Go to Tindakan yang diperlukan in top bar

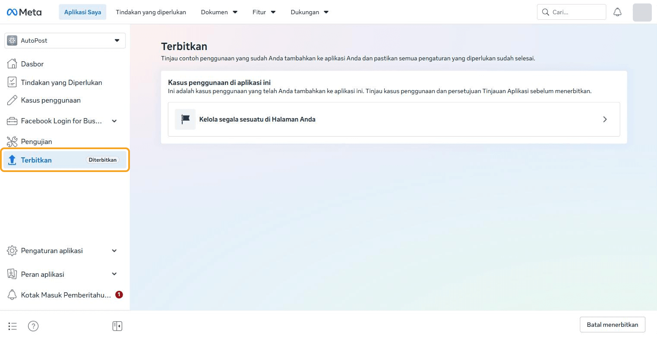pos(151,12)
